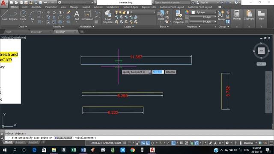Switch to the Layout1 tab
Screen dimensions: 274x154
[20, 142]
